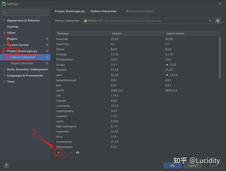Open the Python Interpreter dropdown arrow
This screenshot has height=171, width=226.
(210, 21)
